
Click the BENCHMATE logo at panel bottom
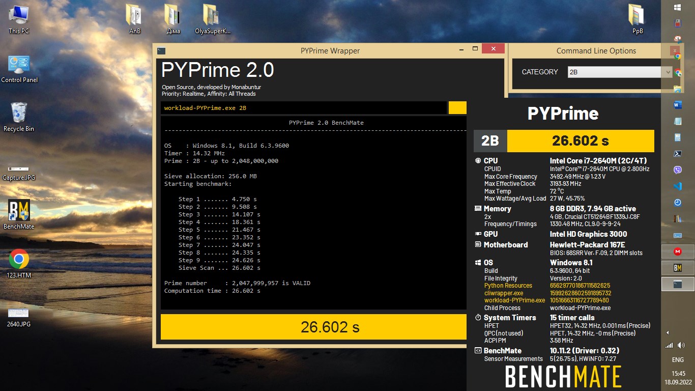point(563,377)
